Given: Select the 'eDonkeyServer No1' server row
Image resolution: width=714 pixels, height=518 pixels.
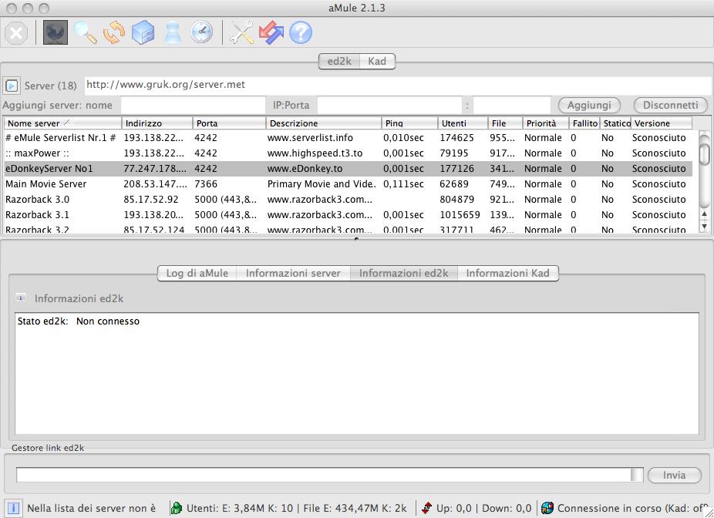Looking at the screenshot, I should [349, 168].
